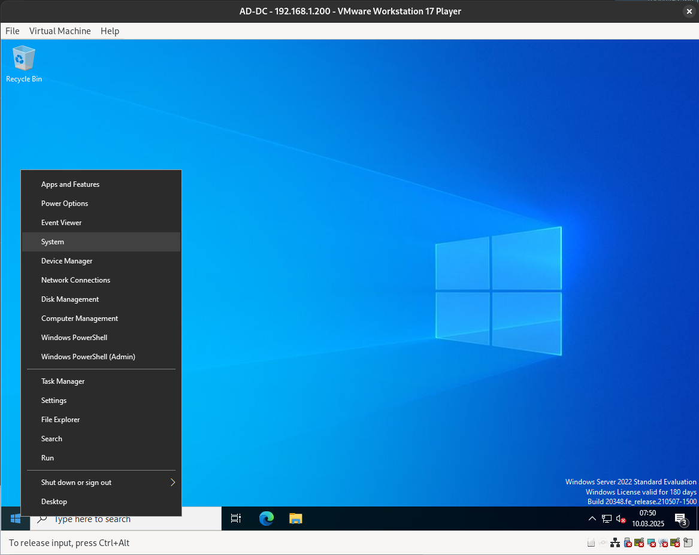Screen dimensions: 699x555
Task: Open the Recycle Bin desktop icon
Action: click(23, 63)
